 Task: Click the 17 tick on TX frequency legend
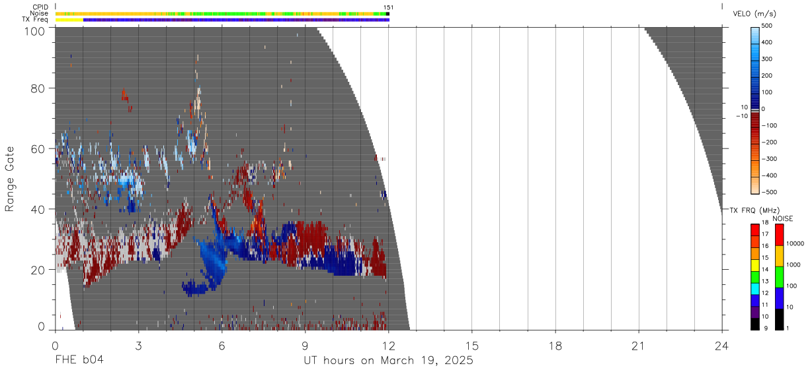(x=764, y=235)
